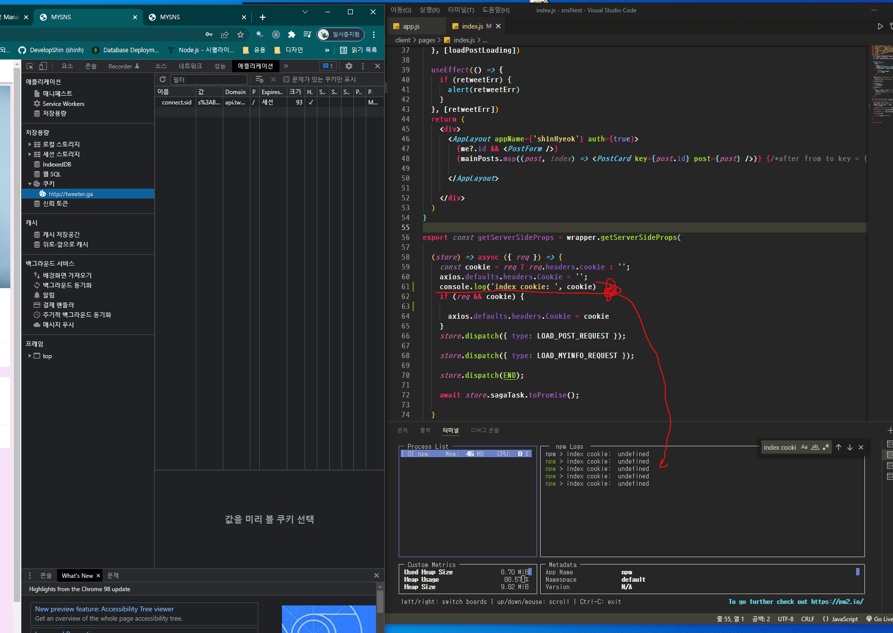
Task: Go to previous match in terminal find
Action: 838,447
